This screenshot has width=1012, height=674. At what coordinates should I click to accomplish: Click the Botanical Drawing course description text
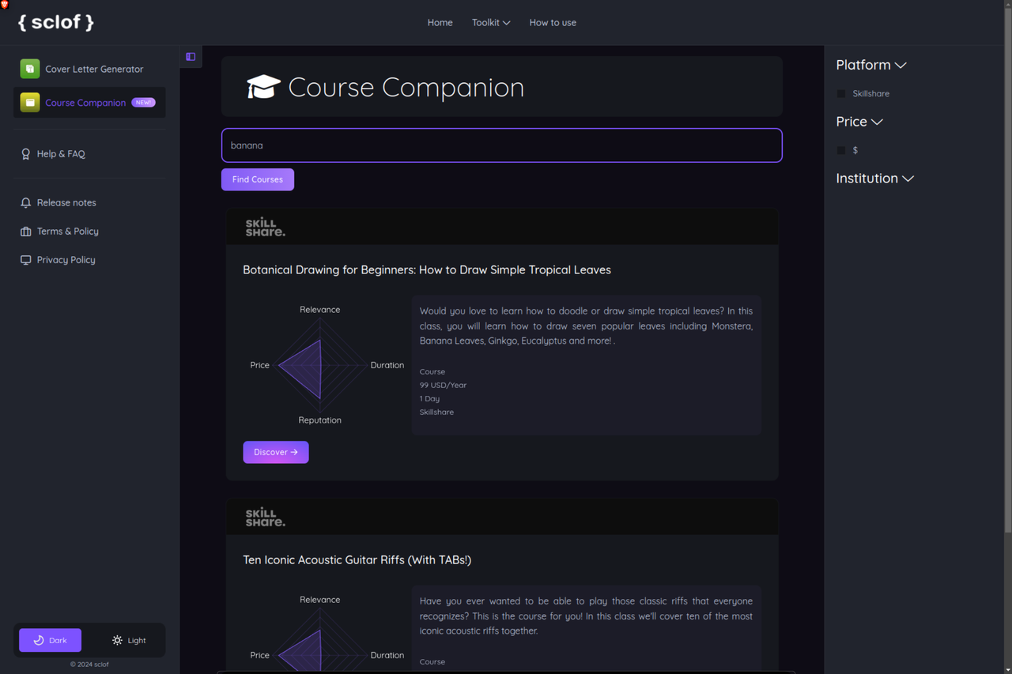pos(586,326)
